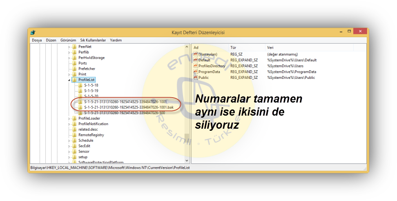Click the %SystemDrive%\Users\Default data cell
Image resolution: width=397 pixels, height=201 pixels.
coord(292,60)
